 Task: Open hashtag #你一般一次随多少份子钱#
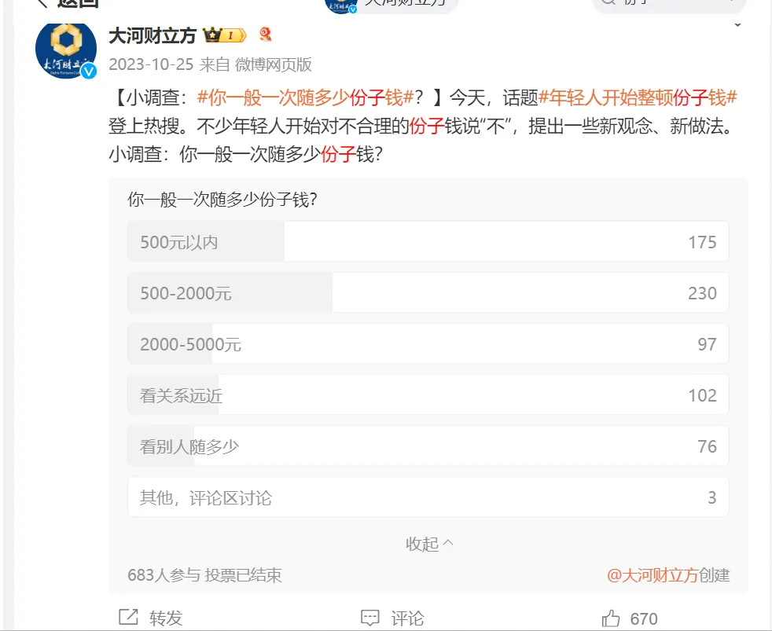point(305,97)
